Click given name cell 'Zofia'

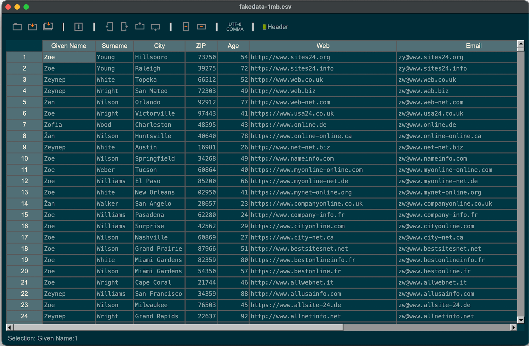[69, 125]
